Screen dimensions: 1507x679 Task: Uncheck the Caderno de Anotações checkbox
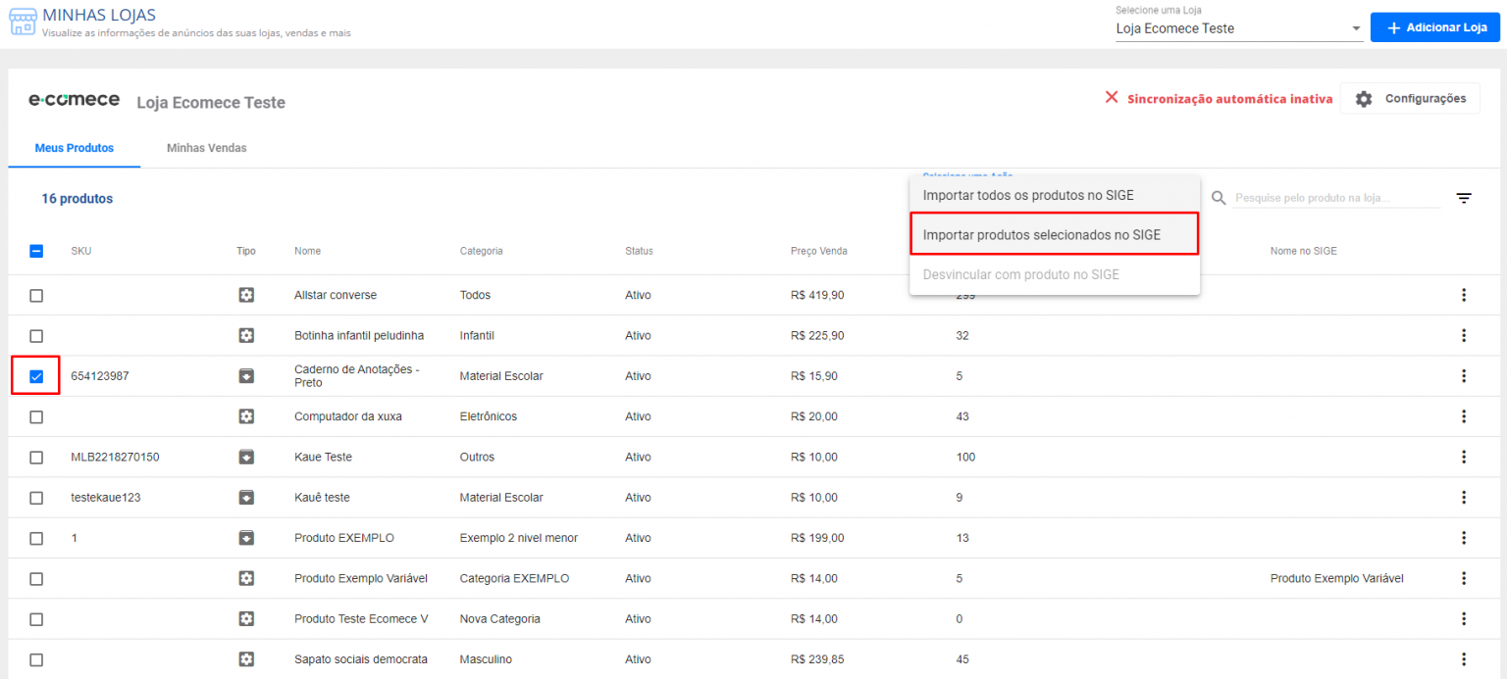[x=36, y=376]
